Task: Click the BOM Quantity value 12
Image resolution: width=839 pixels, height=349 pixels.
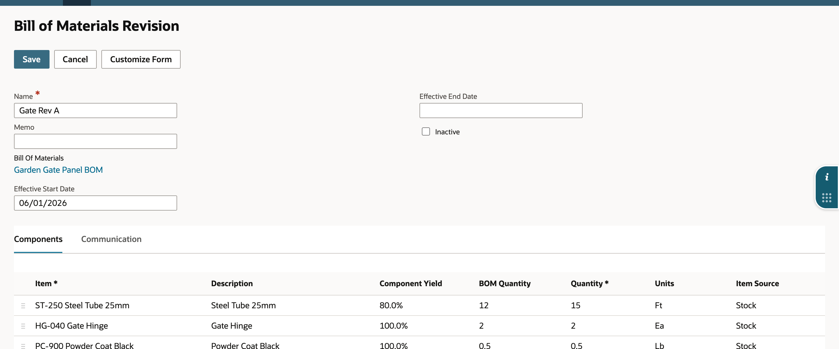Action: (x=483, y=305)
